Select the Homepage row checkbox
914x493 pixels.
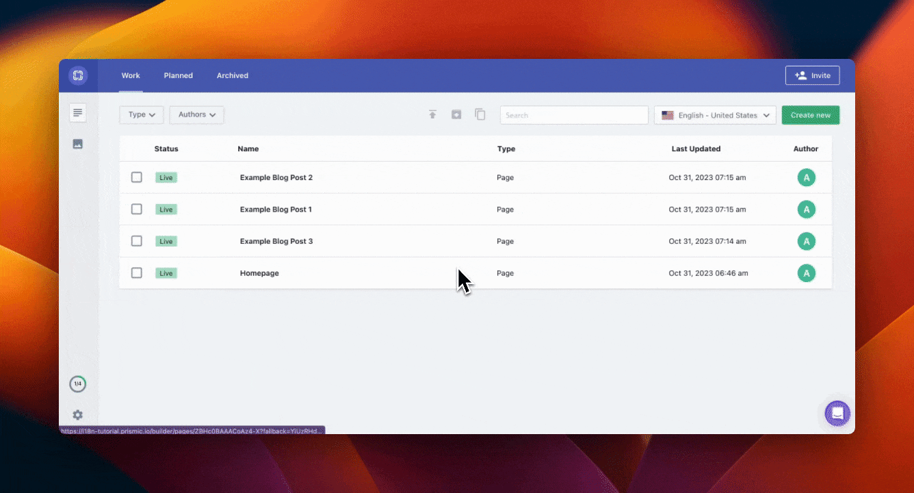point(136,273)
